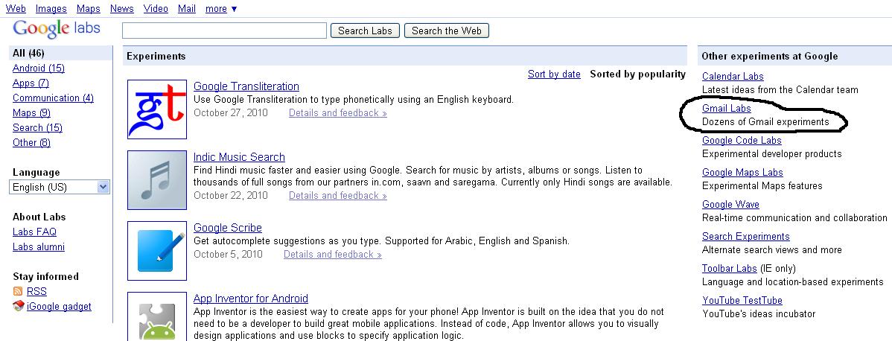
Task: Open Mail from the top navigation
Action: click(187, 8)
